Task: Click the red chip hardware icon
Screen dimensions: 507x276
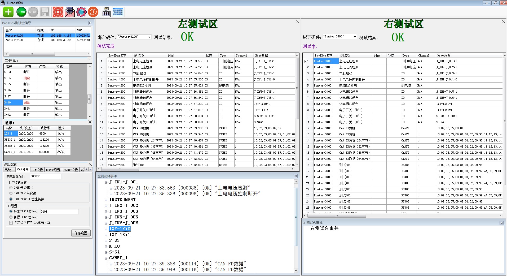Action: pyautogui.click(x=58, y=12)
